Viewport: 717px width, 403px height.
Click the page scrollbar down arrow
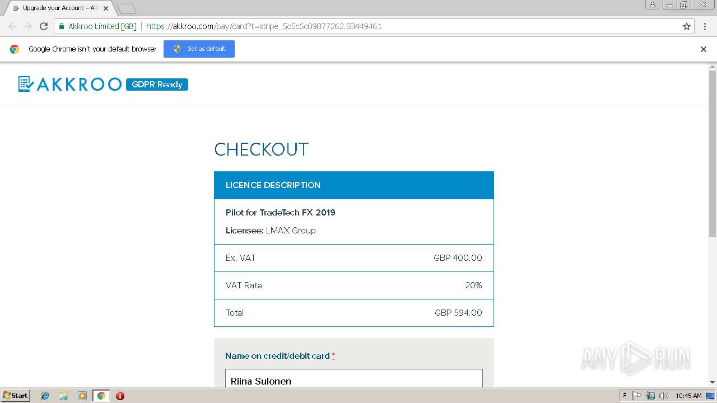pos(713,382)
